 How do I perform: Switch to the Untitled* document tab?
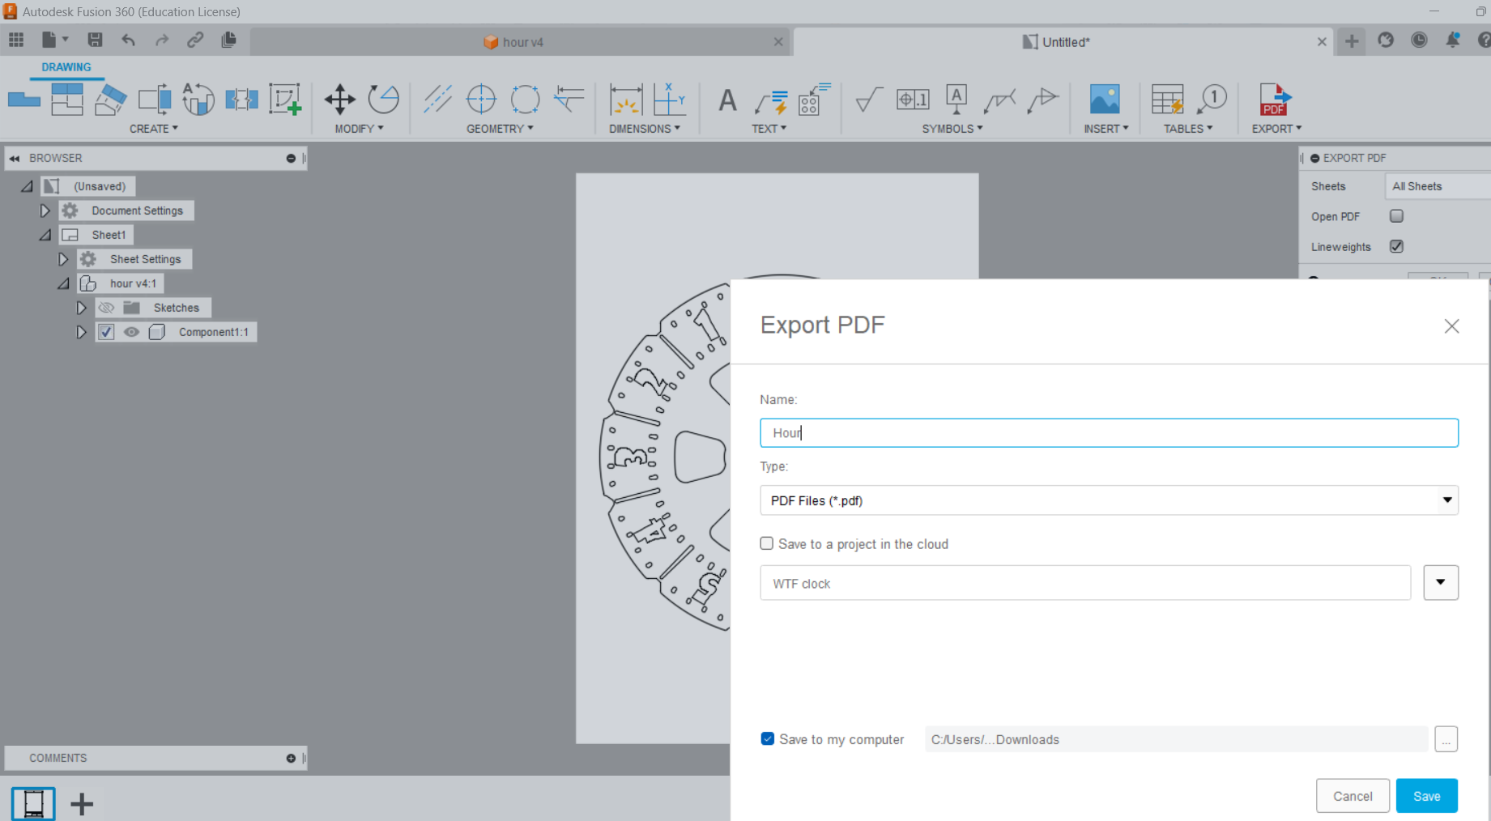pyautogui.click(x=1055, y=41)
